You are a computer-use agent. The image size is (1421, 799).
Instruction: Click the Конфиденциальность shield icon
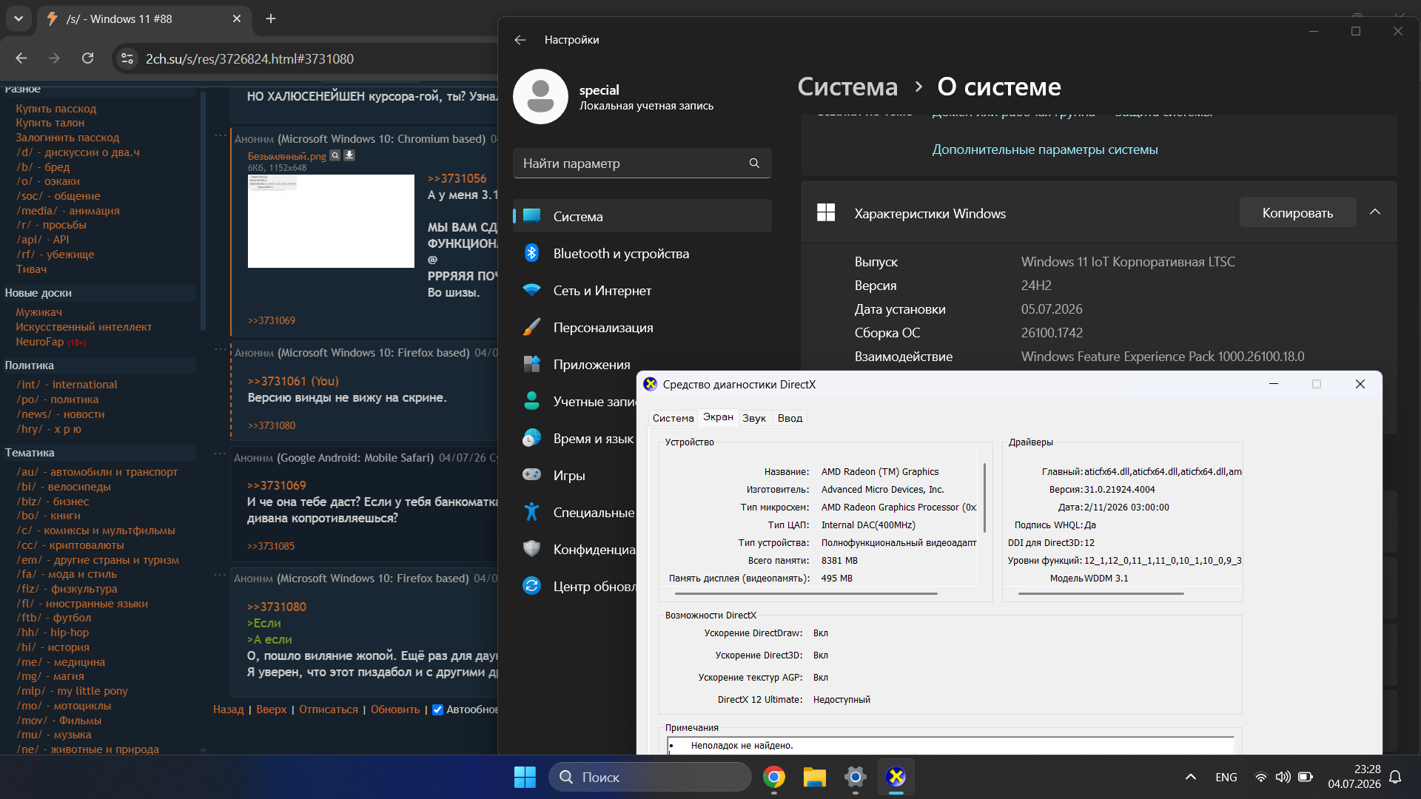click(531, 549)
